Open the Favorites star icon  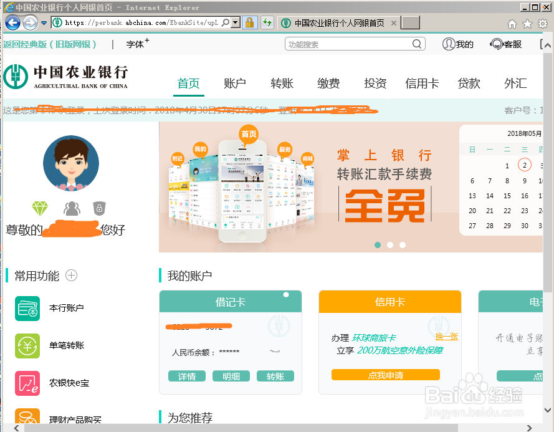pos(527,24)
